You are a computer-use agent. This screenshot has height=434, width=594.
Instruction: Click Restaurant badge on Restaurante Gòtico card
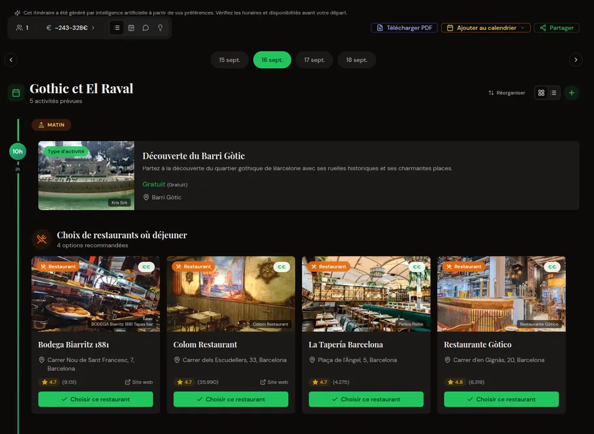click(464, 267)
